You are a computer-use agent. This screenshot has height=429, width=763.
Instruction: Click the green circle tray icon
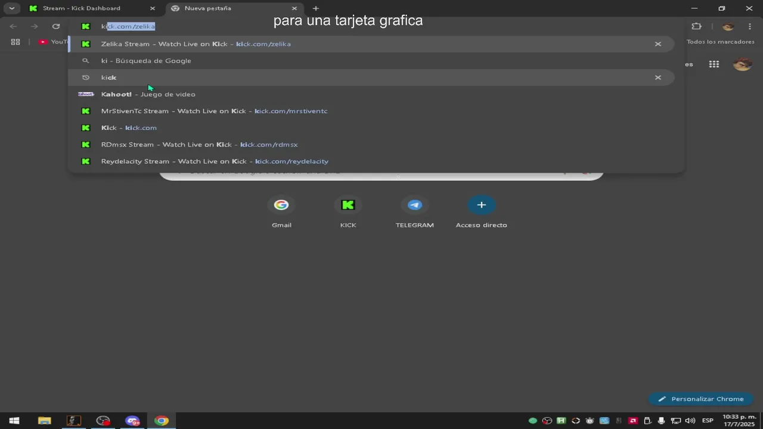coord(533,421)
